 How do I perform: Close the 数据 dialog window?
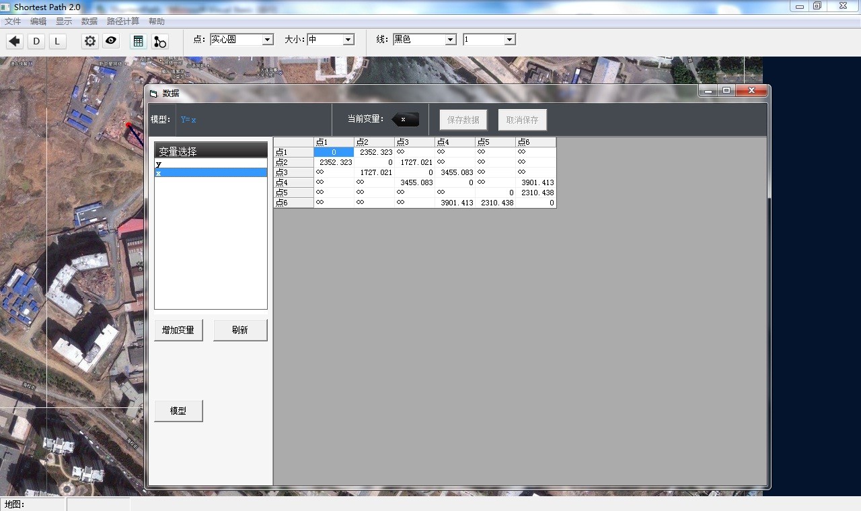[751, 90]
